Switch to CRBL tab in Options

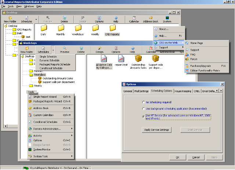(x=197, y=91)
